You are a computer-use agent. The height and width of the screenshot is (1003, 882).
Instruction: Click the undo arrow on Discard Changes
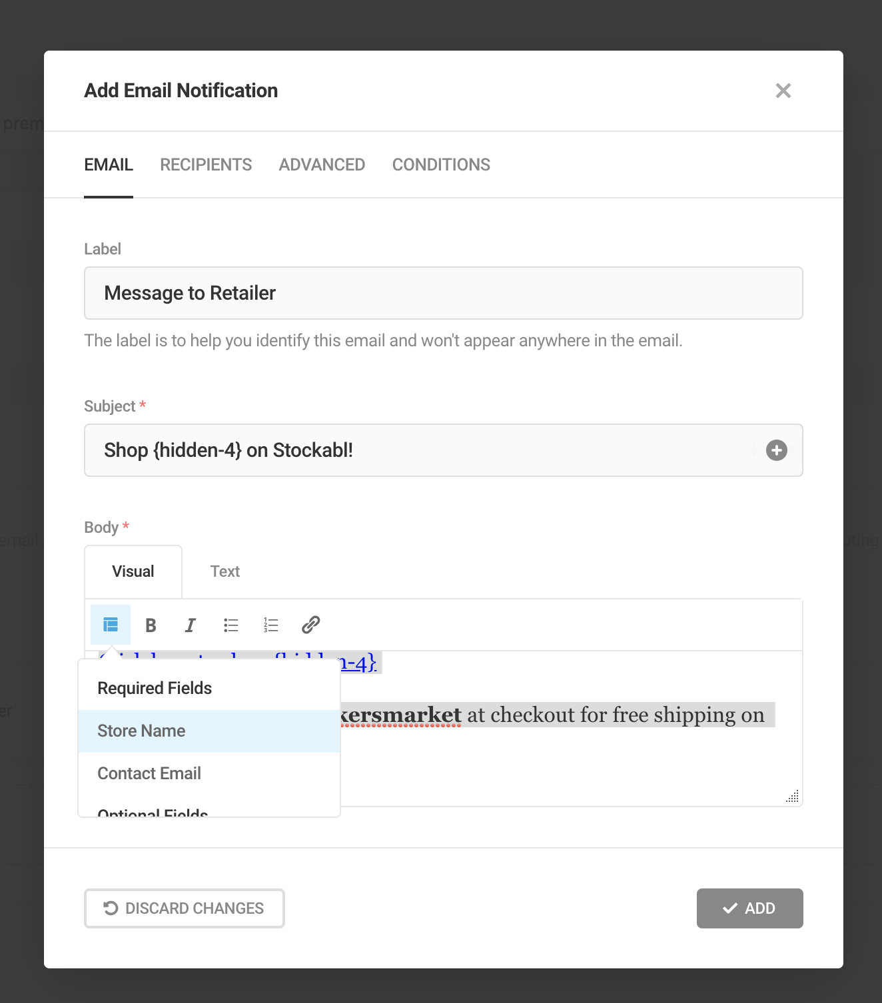110,908
